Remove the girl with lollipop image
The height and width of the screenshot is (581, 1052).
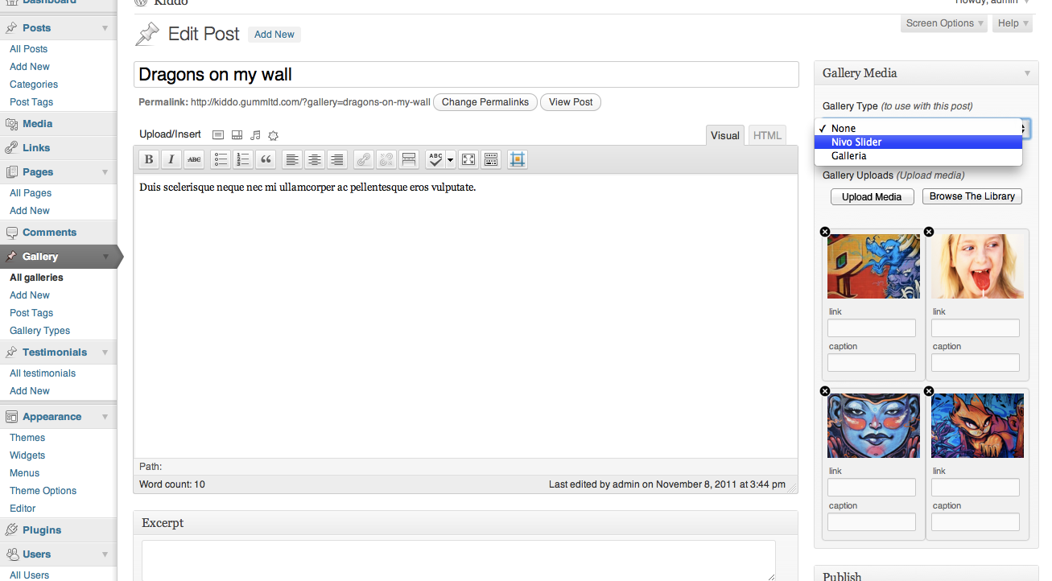coord(929,232)
